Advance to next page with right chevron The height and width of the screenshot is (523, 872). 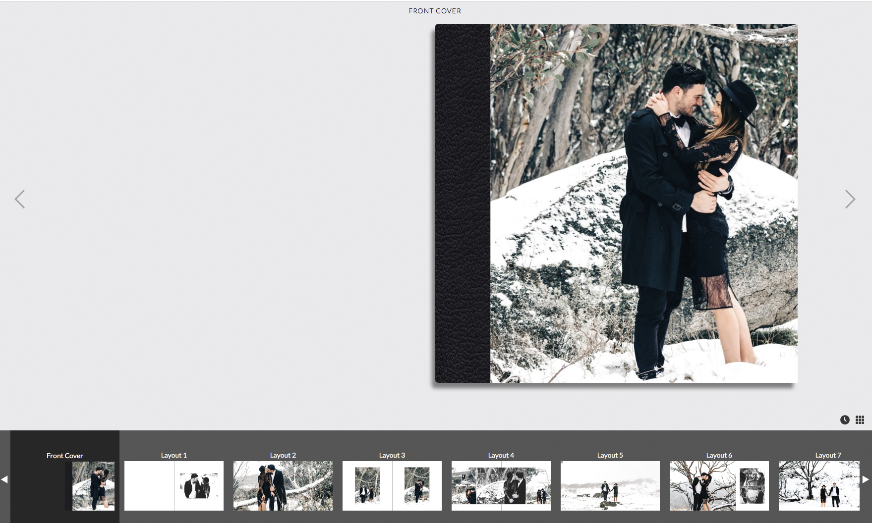coord(850,199)
